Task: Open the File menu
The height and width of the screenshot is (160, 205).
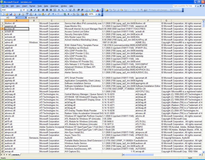Action: [x=7, y=6]
